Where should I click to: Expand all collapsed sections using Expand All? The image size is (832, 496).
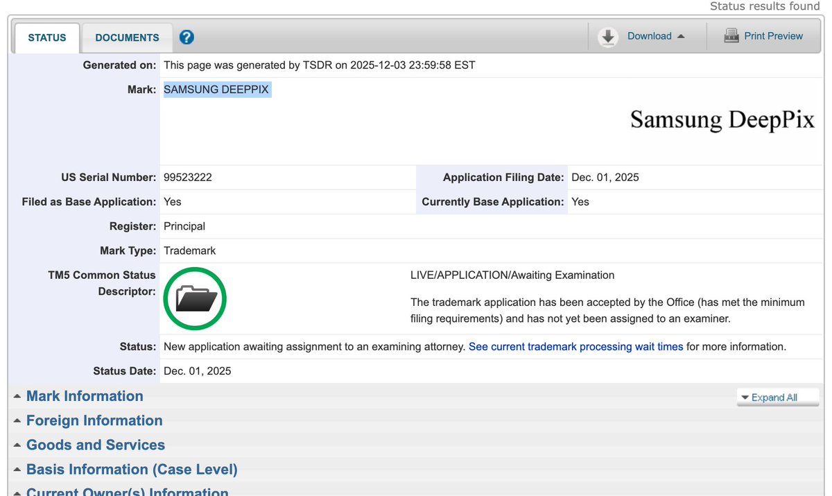(778, 397)
